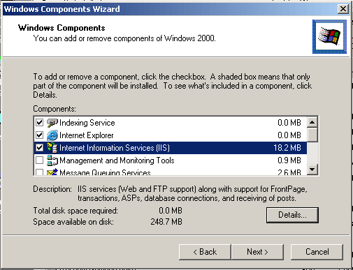The image size is (353, 270).
Task: Click the Management and Monitoring Tools icon
Action: click(x=52, y=160)
